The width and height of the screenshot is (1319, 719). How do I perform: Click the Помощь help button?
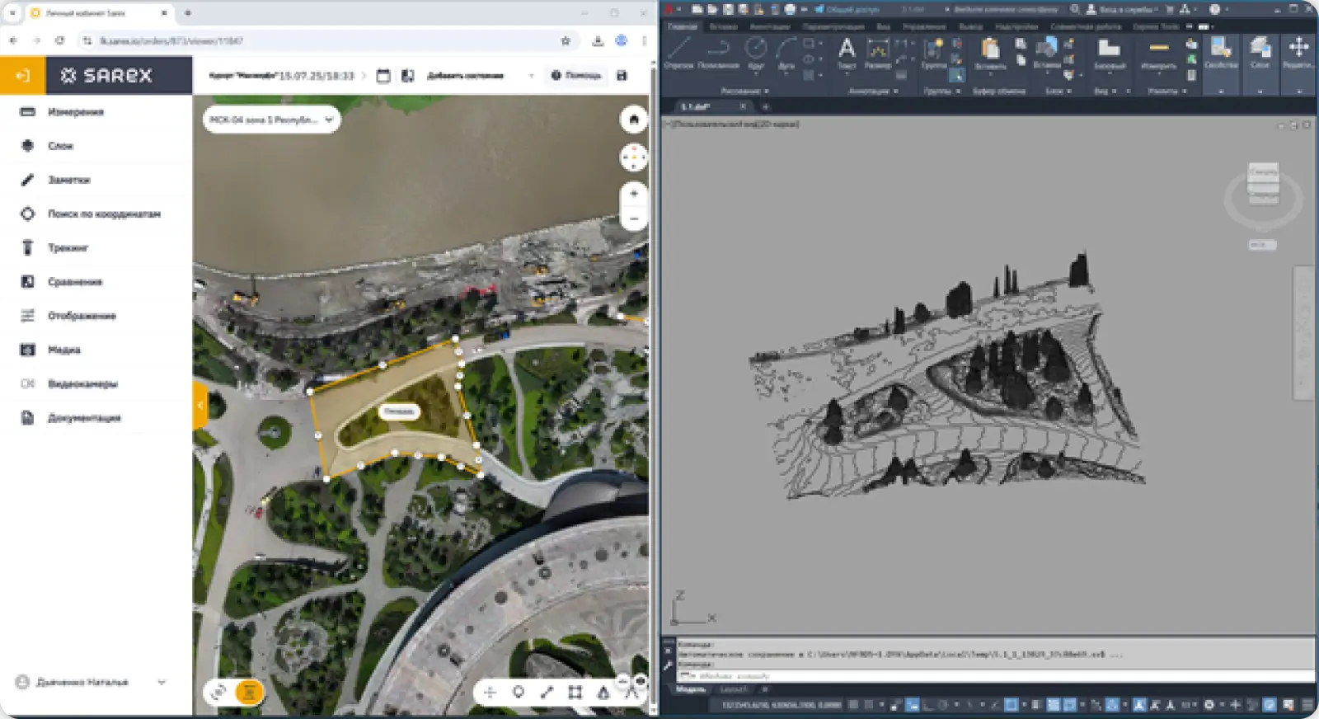pos(576,76)
